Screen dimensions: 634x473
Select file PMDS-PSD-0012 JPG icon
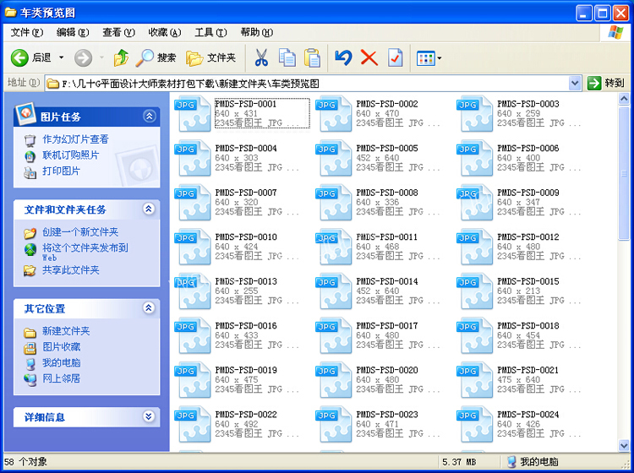[475, 247]
